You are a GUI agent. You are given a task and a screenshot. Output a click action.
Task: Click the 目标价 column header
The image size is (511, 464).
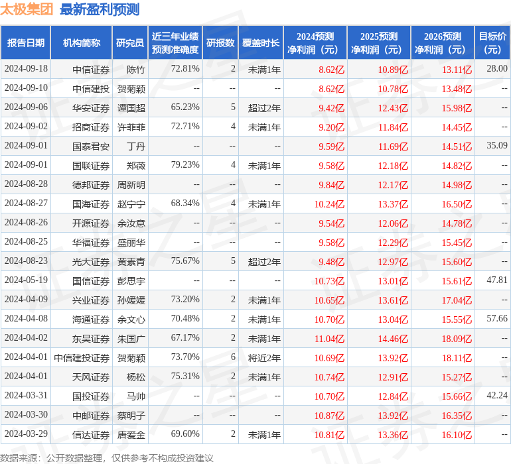click(492, 42)
